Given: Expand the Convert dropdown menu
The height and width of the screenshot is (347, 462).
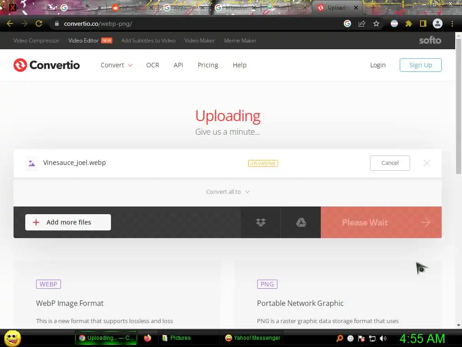Looking at the screenshot, I should [x=116, y=65].
